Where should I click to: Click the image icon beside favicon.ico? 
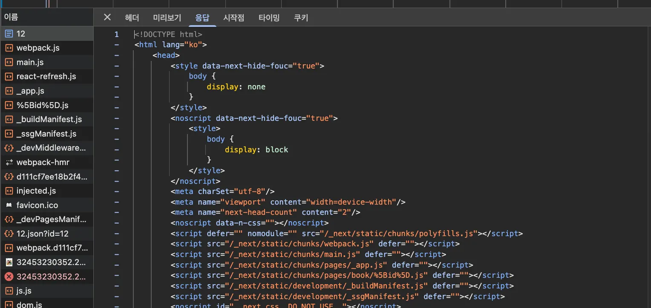click(x=9, y=205)
